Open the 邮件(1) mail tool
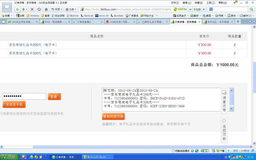This screenshot has width=256, height=160. (246, 16)
